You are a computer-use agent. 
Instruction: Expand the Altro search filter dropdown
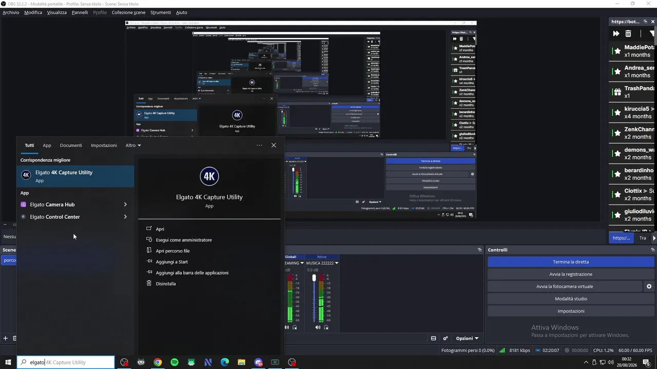133,146
